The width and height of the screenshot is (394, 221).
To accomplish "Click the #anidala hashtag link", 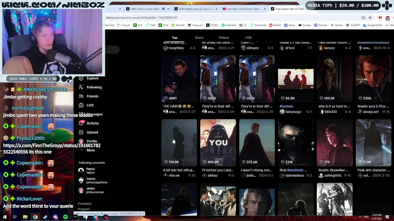I will click(x=286, y=106).
